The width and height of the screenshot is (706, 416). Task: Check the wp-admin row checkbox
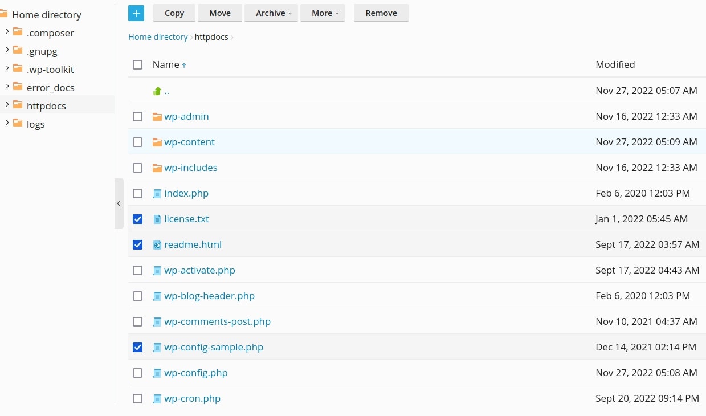(x=137, y=116)
